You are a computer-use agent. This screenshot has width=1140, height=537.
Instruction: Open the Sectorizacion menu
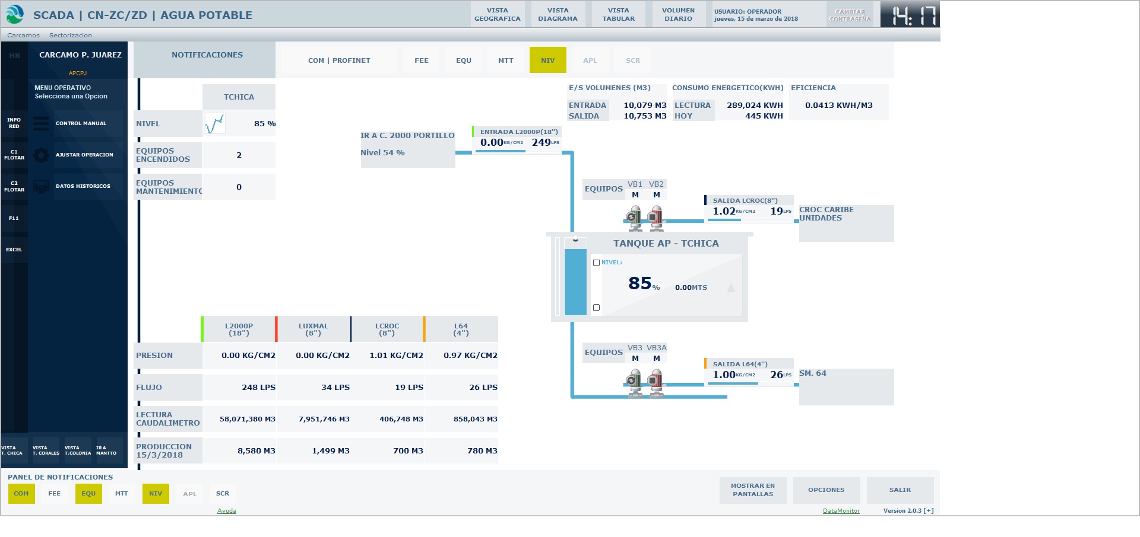coord(71,36)
